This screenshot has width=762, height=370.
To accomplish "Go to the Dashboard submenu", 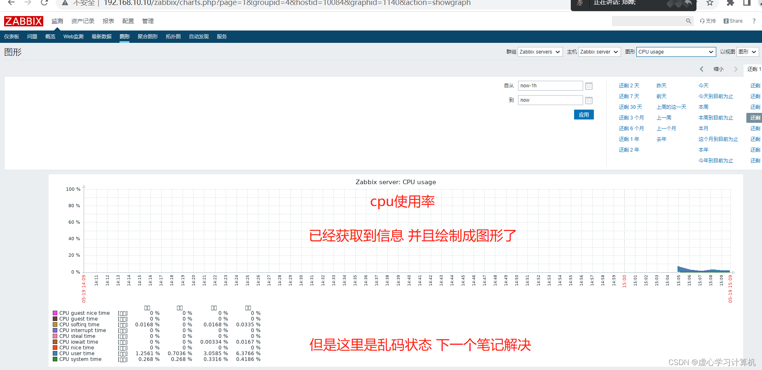I will point(12,37).
